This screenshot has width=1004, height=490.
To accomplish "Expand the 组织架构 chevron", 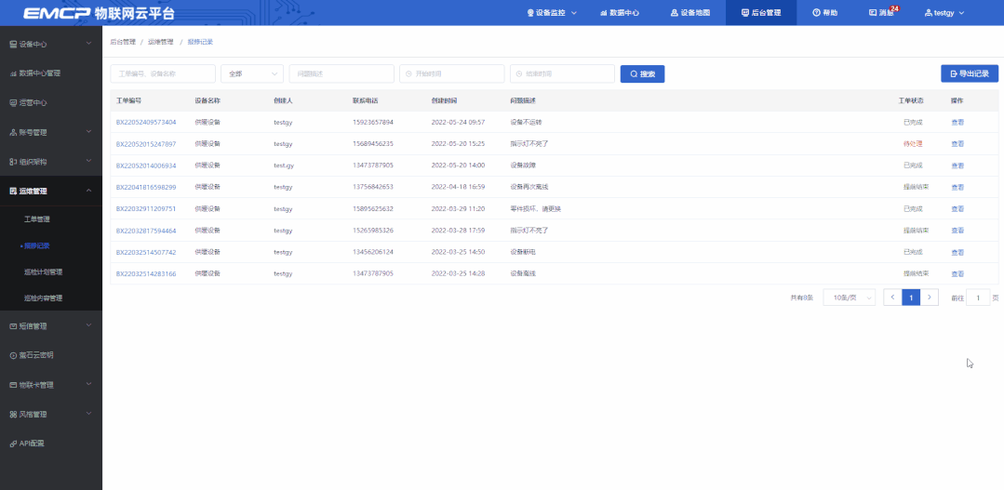I will coord(89,161).
